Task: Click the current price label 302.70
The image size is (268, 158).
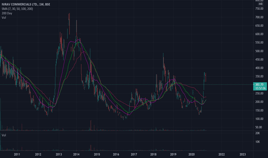Action: (x=259, y=84)
